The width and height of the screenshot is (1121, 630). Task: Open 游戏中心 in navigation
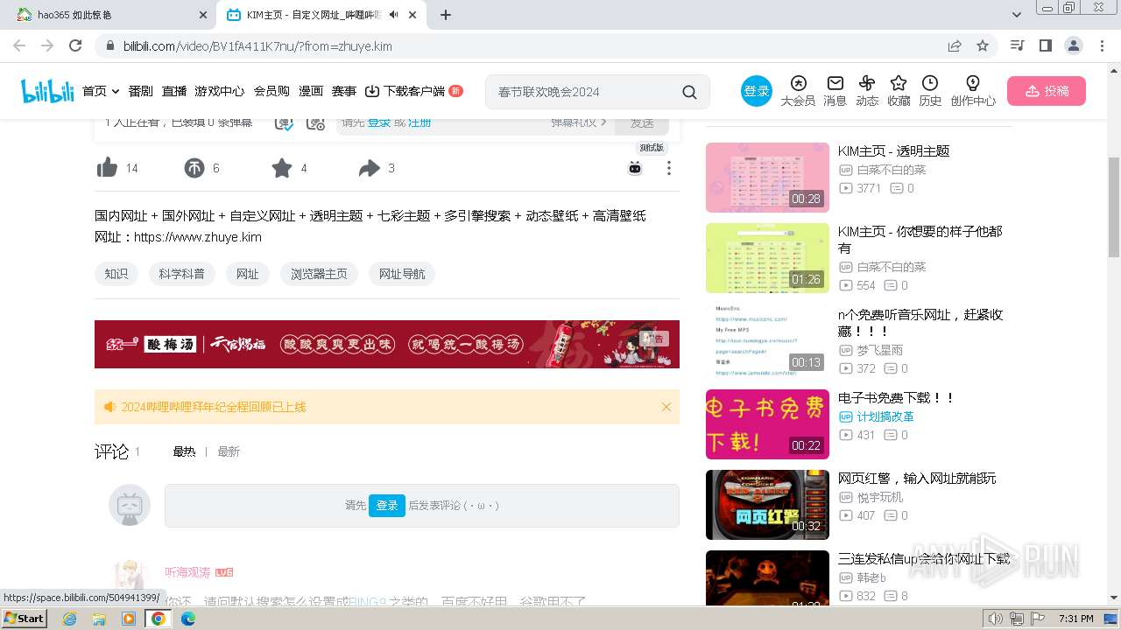220,91
